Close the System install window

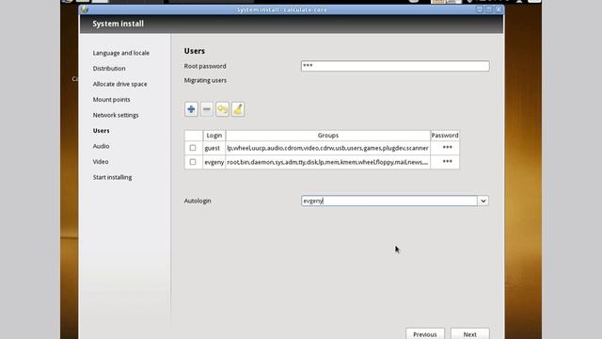tap(499, 9)
